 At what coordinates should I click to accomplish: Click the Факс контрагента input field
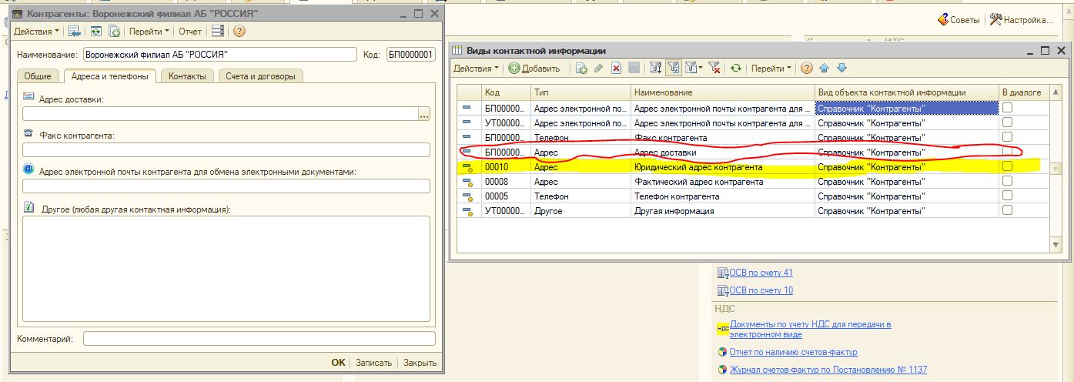(226, 149)
